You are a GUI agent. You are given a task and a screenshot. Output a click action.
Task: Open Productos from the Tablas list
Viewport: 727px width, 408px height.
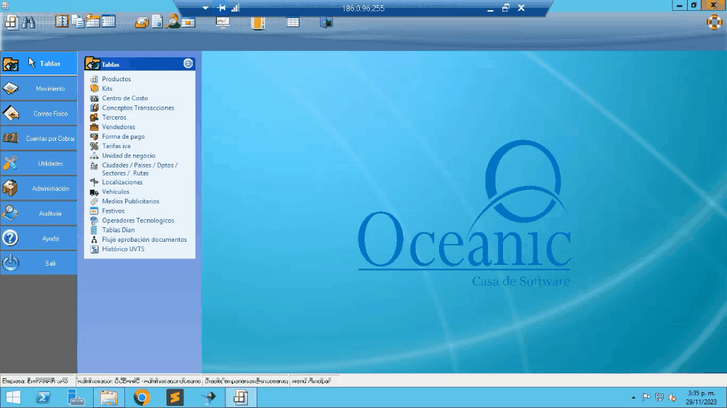click(x=116, y=79)
